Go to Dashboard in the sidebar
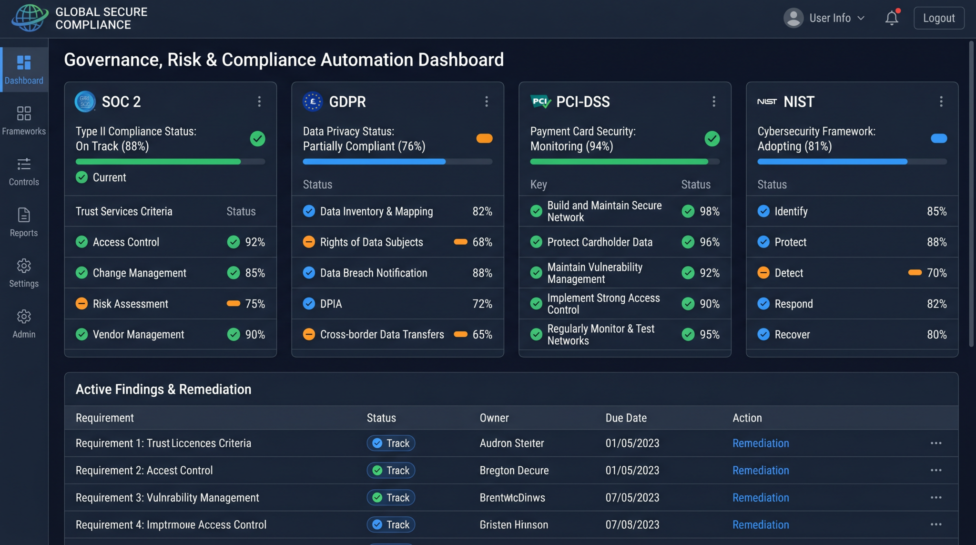 (x=24, y=70)
